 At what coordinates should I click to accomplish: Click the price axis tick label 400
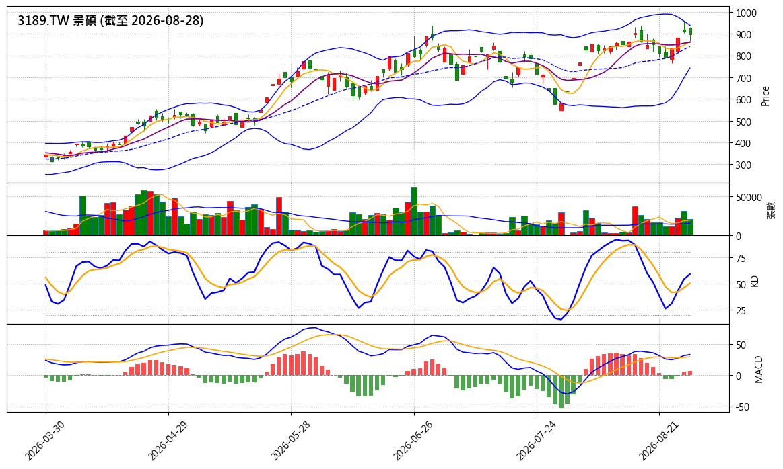[x=743, y=144]
